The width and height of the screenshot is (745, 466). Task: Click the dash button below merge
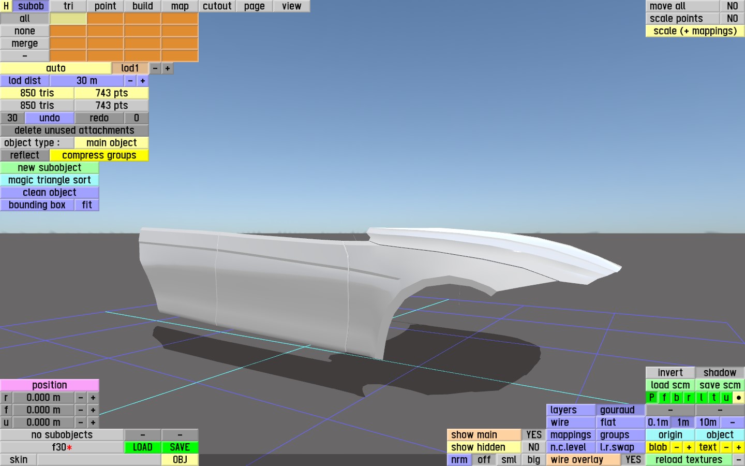[24, 56]
